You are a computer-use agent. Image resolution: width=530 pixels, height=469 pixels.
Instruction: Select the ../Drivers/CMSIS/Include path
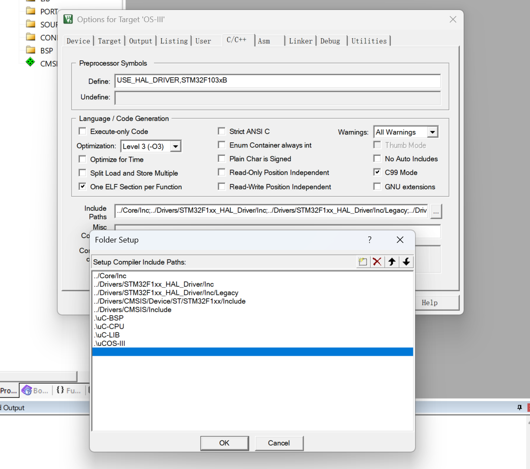pyautogui.click(x=252, y=310)
